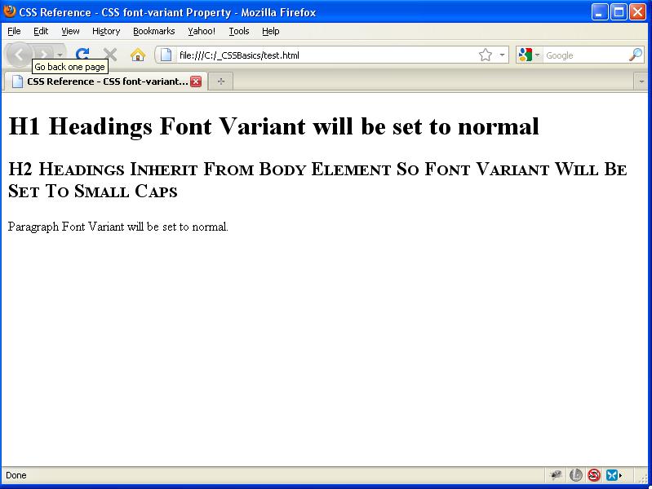Image resolution: width=652 pixels, height=489 pixels.
Task: Click the window resize grip corner
Action: point(643,478)
